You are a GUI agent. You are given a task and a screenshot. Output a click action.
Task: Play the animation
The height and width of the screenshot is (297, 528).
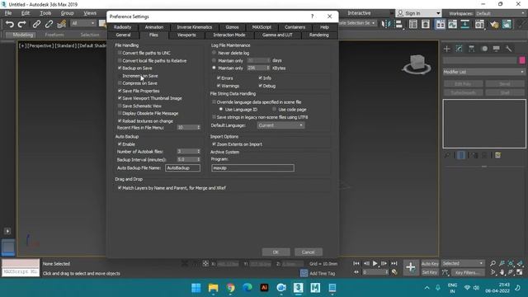(x=375, y=263)
